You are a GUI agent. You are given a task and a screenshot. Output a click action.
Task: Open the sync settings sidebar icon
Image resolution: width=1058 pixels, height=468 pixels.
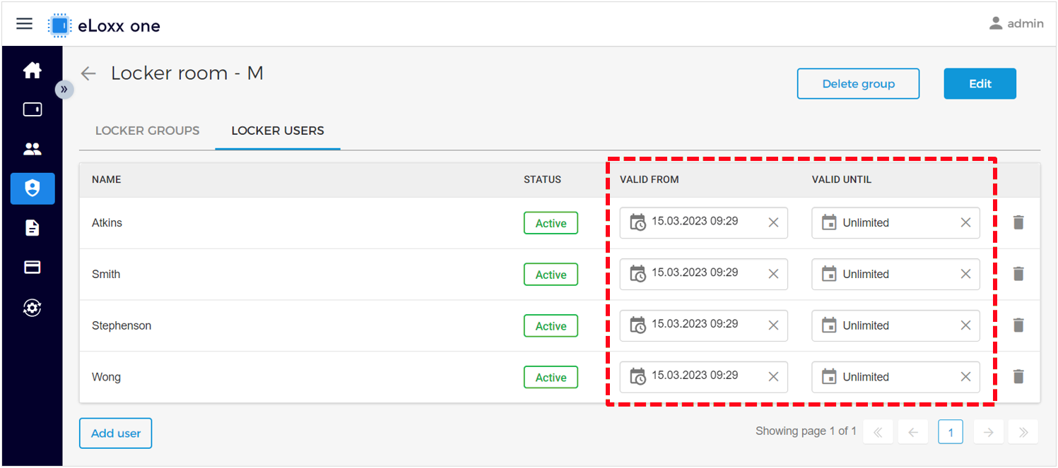coord(33,308)
